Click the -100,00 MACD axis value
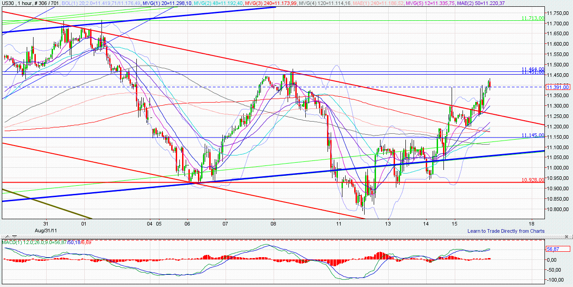The width and height of the screenshot is (573, 287). tap(555, 280)
